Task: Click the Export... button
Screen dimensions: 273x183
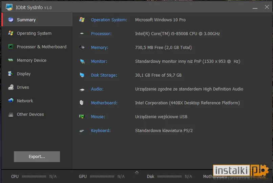Action: (37, 157)
